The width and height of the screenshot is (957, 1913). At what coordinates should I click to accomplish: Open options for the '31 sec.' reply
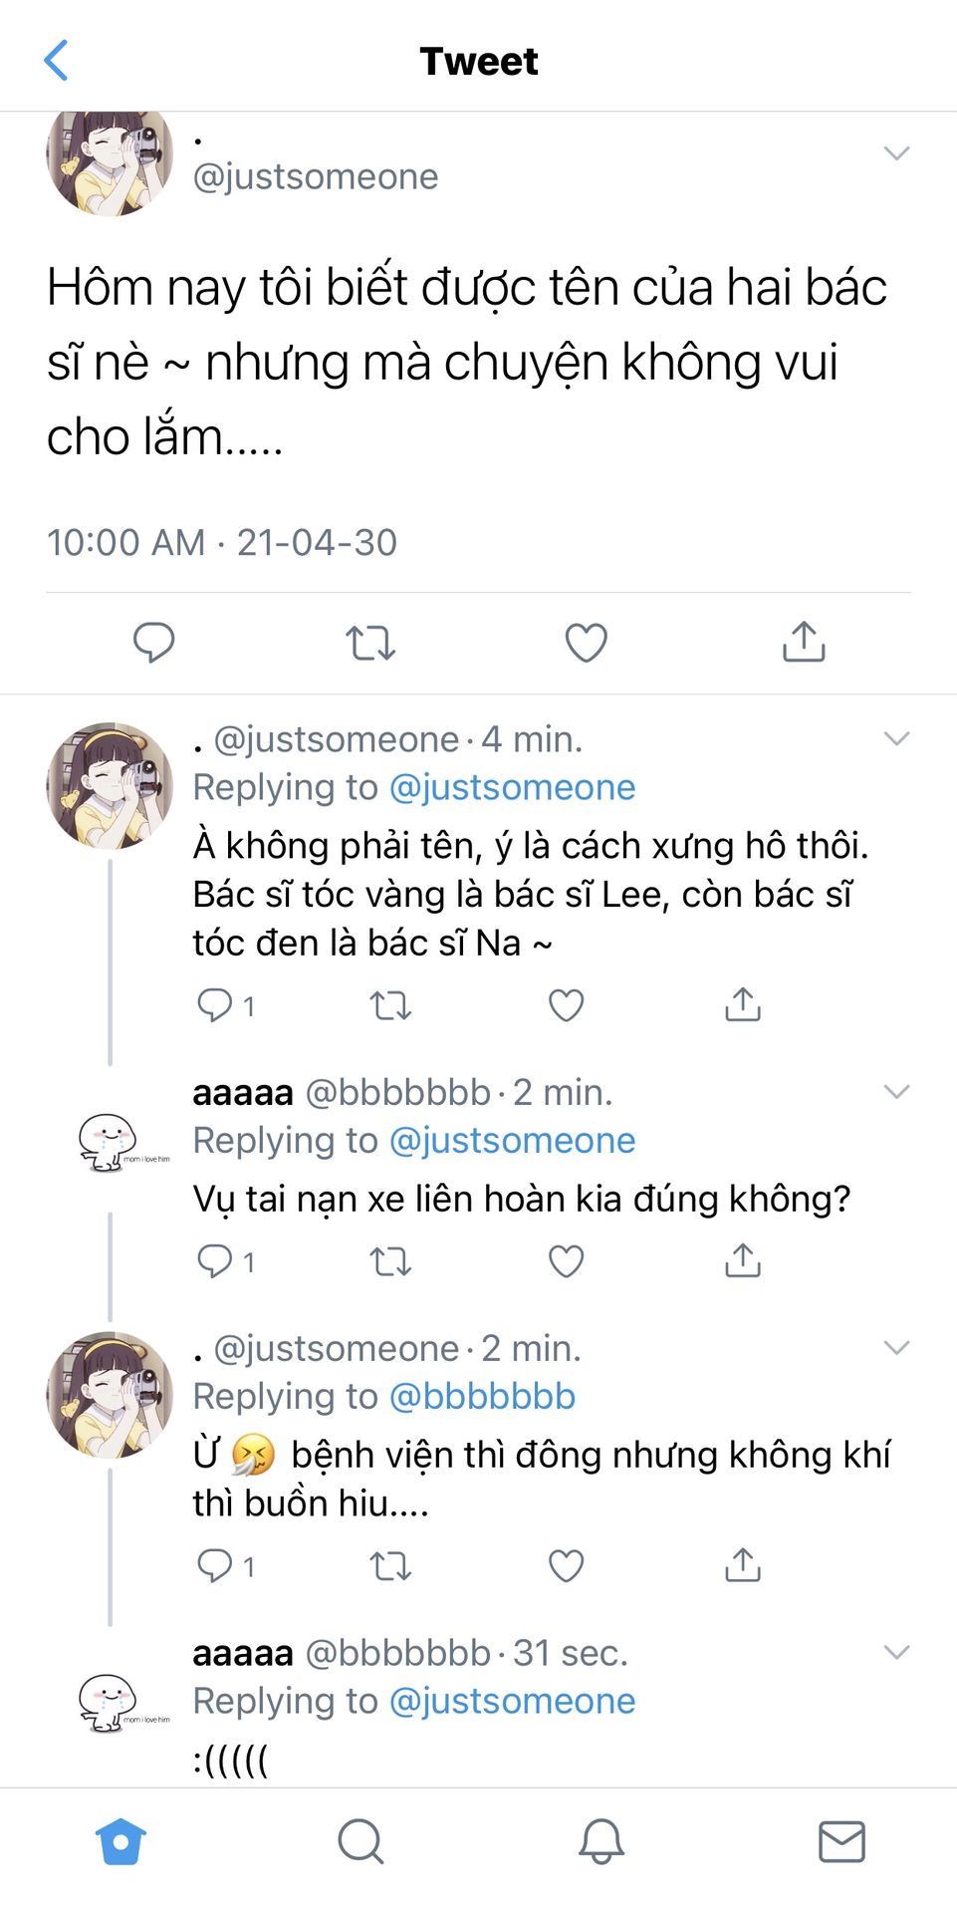tap(896, 1653)
